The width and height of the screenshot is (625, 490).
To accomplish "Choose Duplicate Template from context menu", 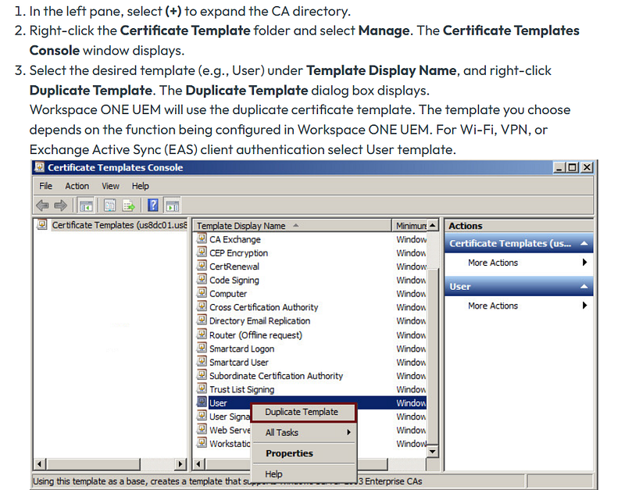I will point(303,413).
